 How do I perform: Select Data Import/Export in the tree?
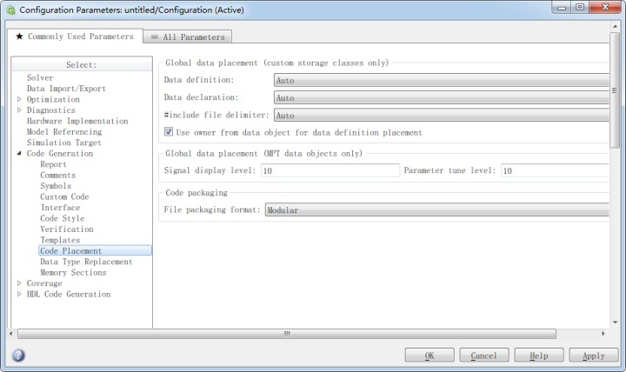(66, 88)
